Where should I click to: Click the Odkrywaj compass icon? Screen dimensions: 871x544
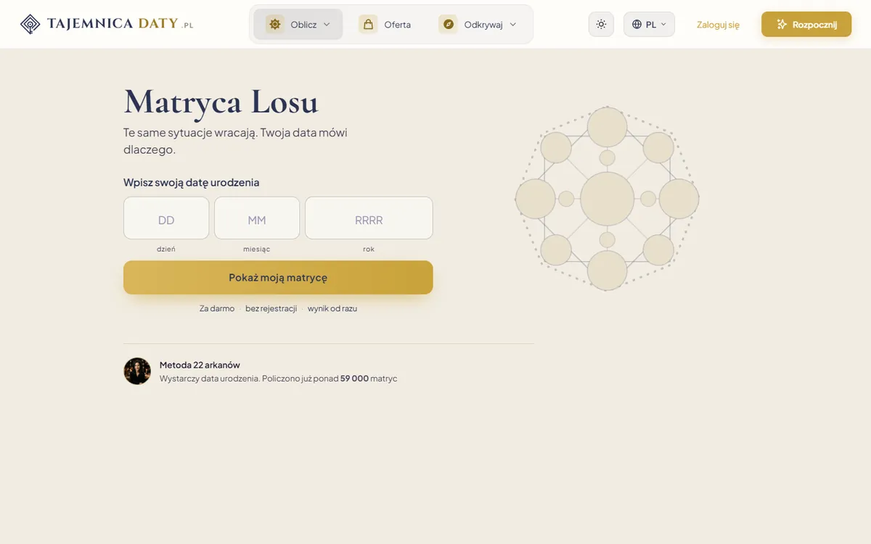point(448,24)
